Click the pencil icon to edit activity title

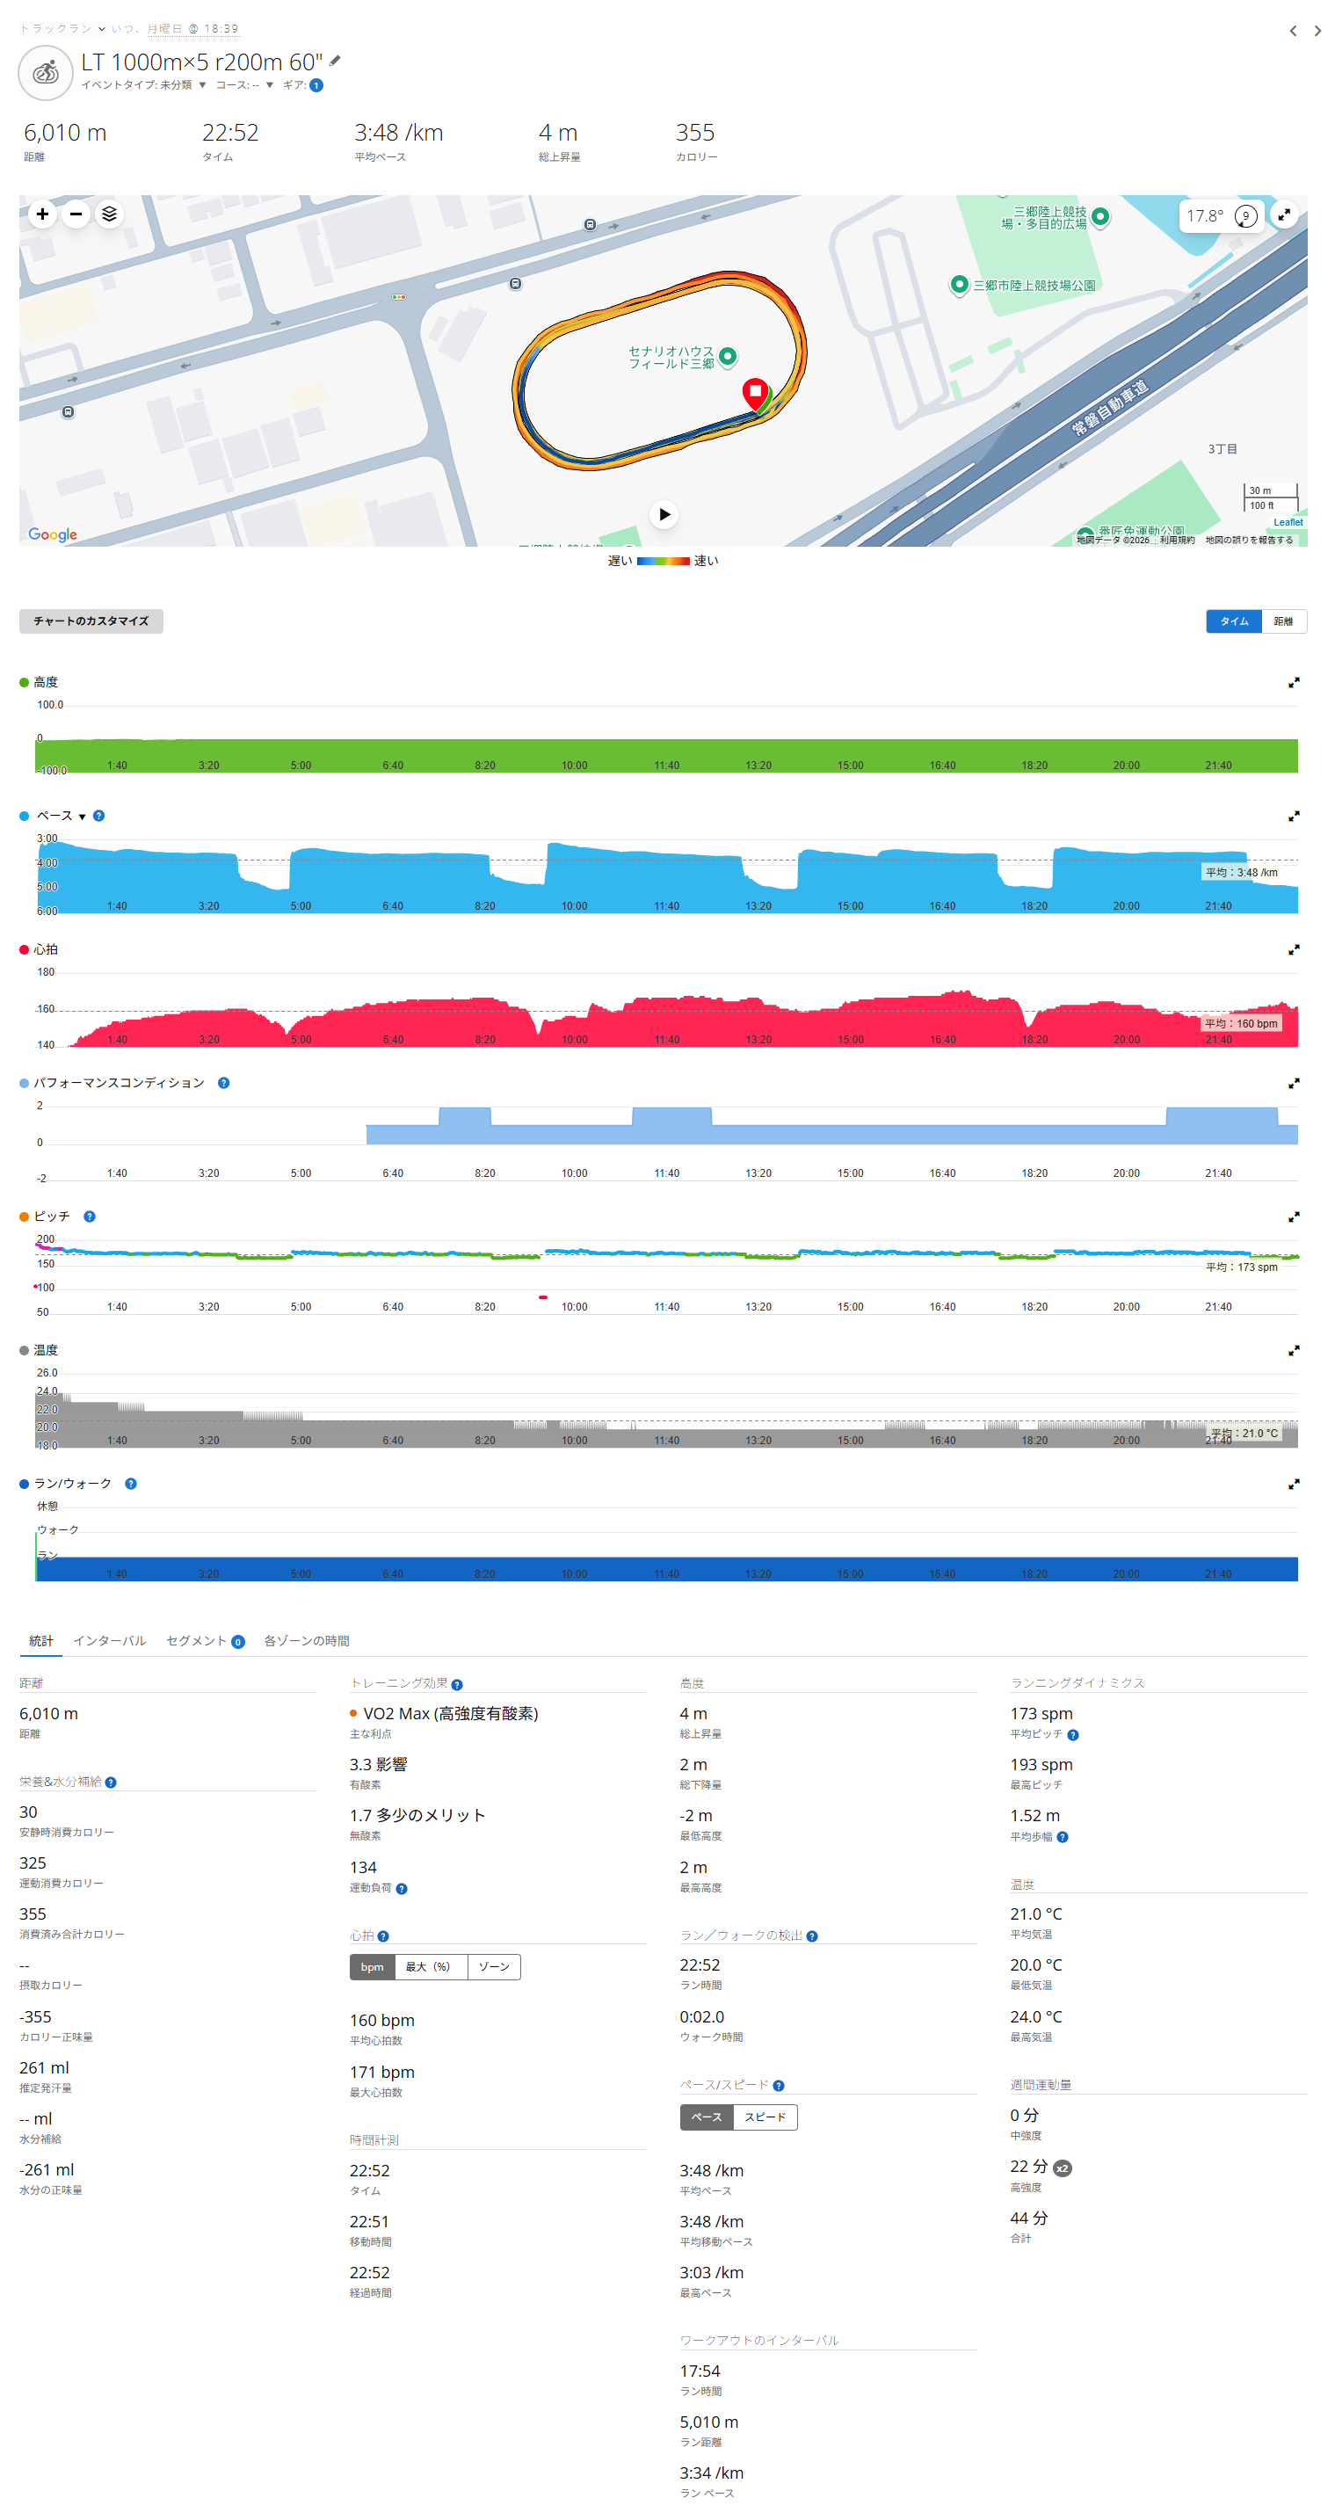pos(335,61)
